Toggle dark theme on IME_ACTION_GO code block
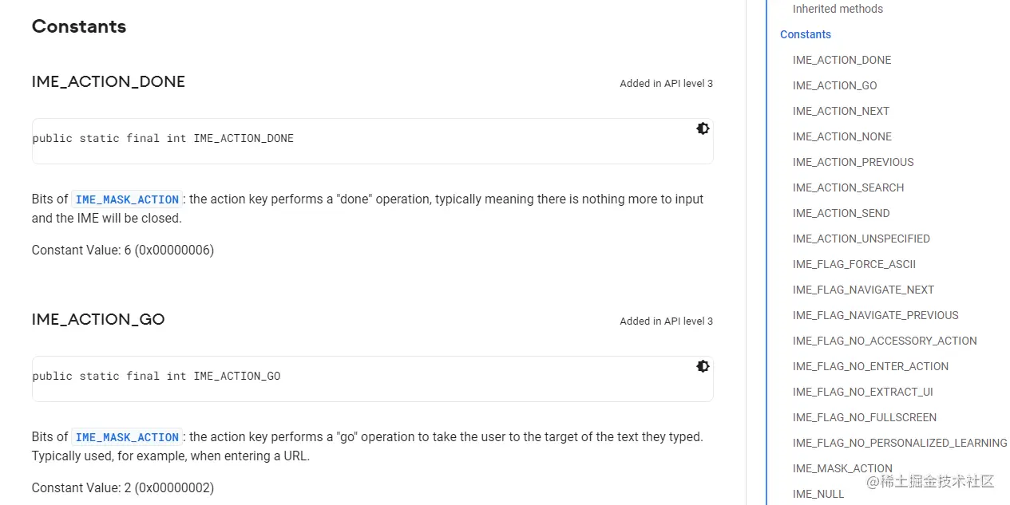 pos(703,366)
